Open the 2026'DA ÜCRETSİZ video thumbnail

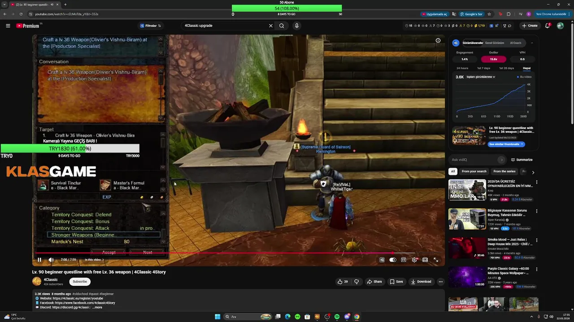pos(467,190)
